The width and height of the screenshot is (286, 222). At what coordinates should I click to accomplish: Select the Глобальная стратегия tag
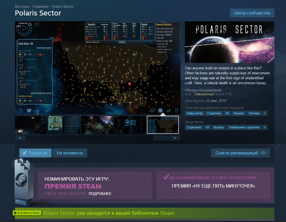click(x=244, y=127)
